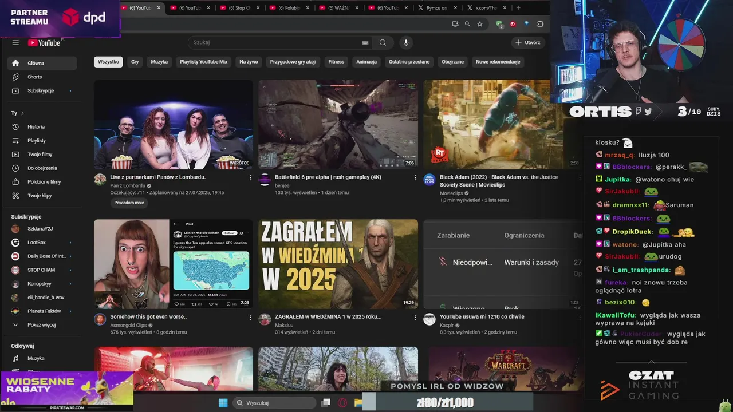The image size is (733, 412).
Task: Go to Subskrypcje in the sidebar
Action: [42, 90]
